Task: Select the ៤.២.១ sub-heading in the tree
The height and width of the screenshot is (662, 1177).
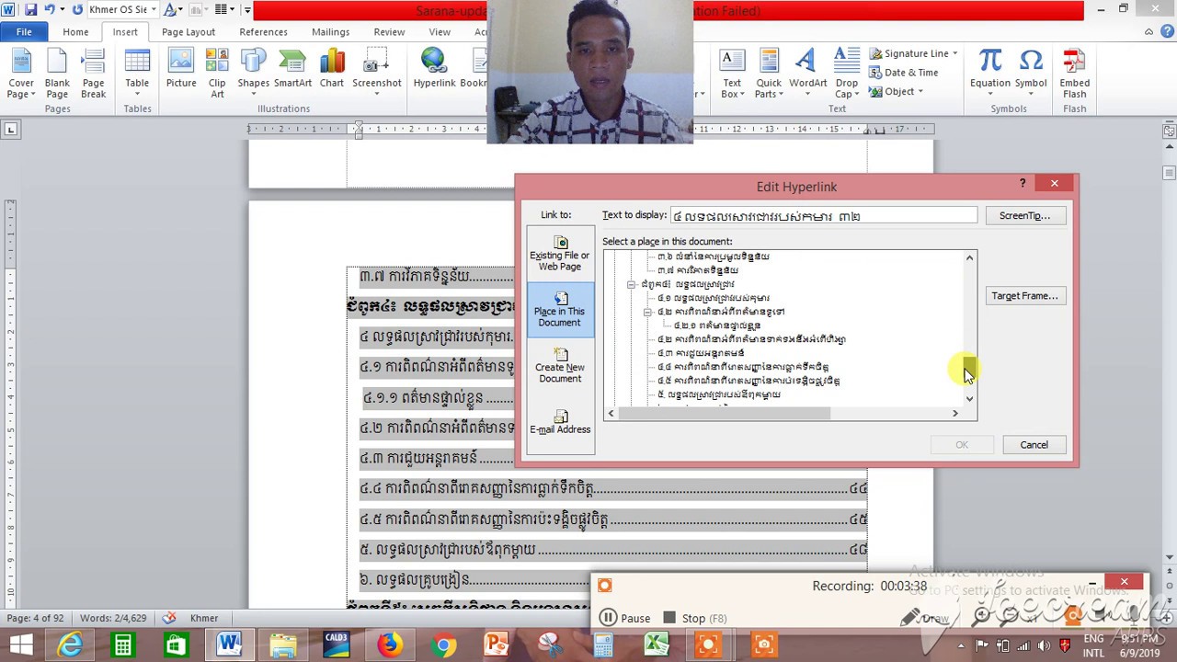Action: 717,325
